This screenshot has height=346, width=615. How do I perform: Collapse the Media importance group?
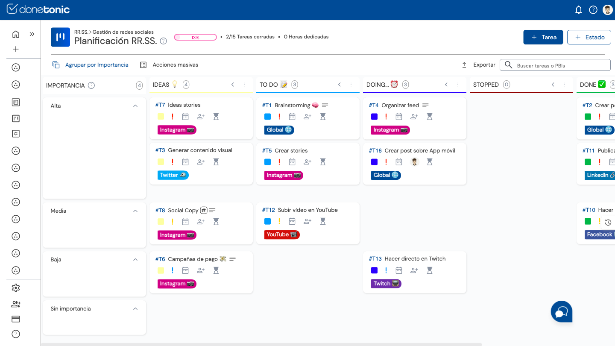135,211
